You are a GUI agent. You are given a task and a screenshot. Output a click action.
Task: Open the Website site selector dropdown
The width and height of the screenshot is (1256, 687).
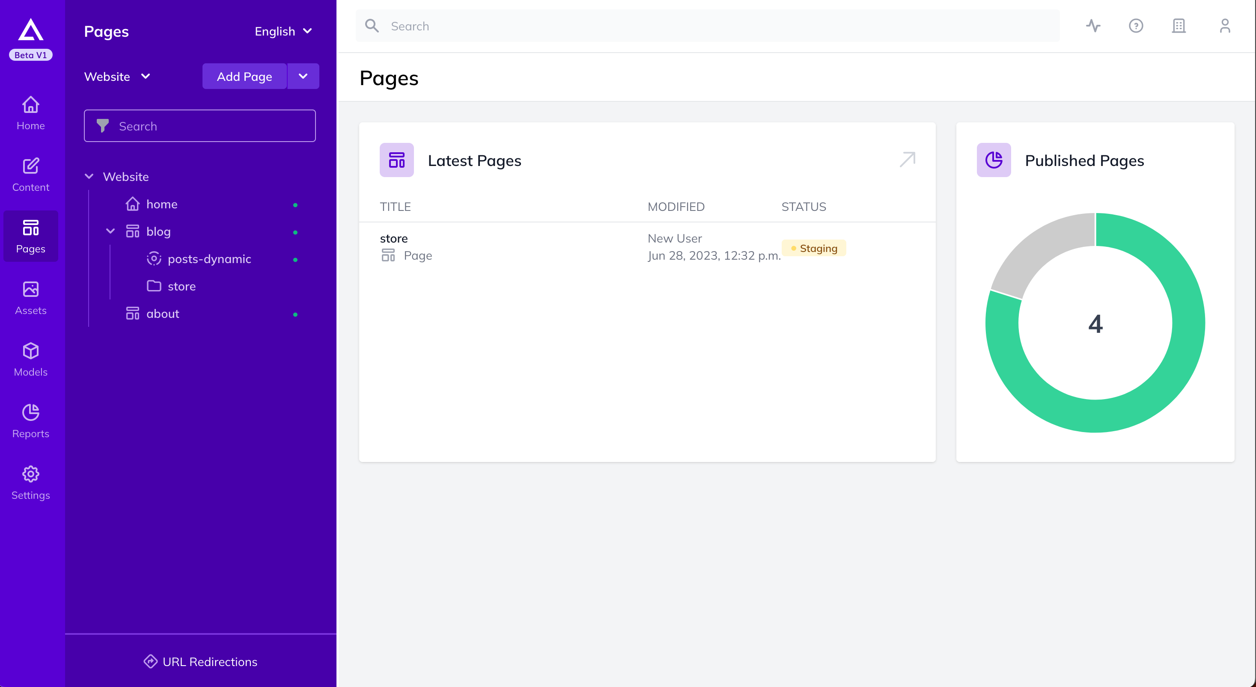117,77
